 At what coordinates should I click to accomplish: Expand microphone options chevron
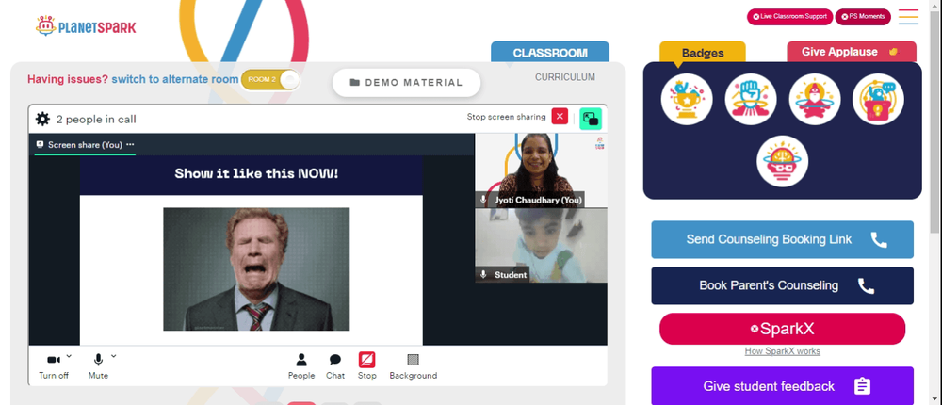coord(114,356)
